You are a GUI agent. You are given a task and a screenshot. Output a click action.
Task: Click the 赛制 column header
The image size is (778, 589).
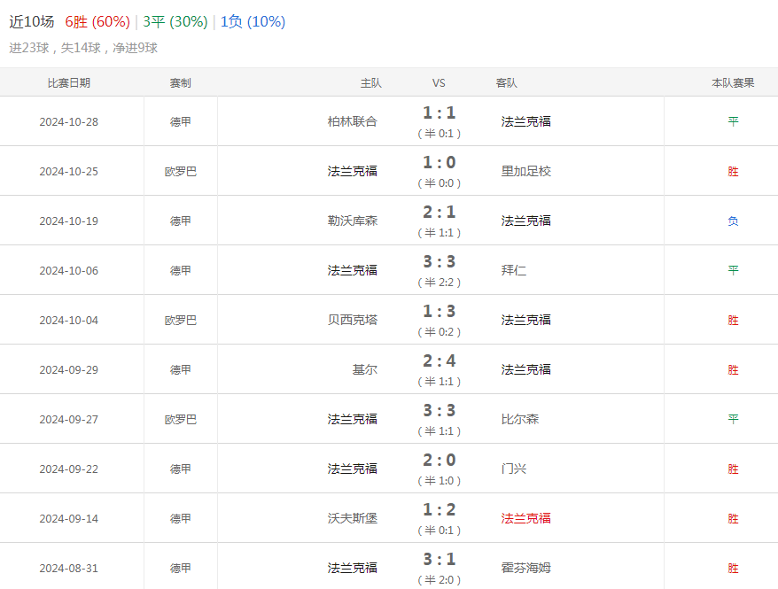pos(181,82)
